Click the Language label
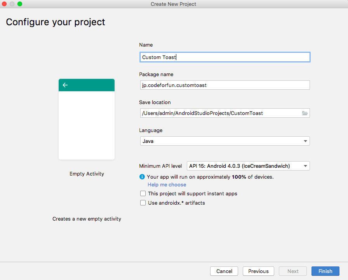 click(x=151, y=130)
